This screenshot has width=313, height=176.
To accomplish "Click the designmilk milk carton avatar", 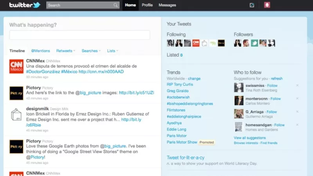I will pyautogui.click(x=16, y=115).
